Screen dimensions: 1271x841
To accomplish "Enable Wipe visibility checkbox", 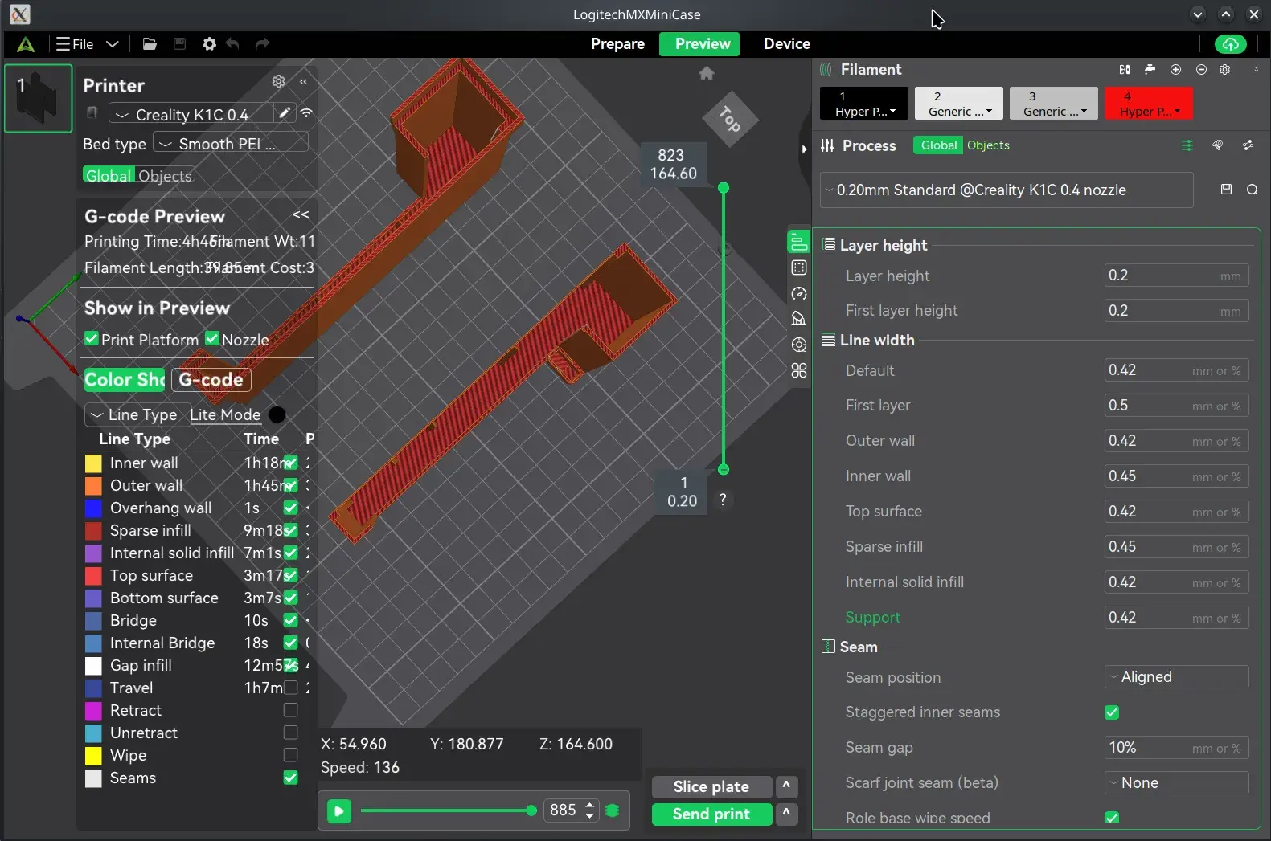I will 291,755.
